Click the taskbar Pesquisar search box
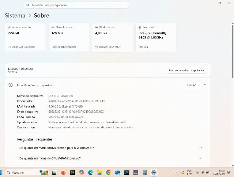The image size is (234, 177). pos(27,173)
